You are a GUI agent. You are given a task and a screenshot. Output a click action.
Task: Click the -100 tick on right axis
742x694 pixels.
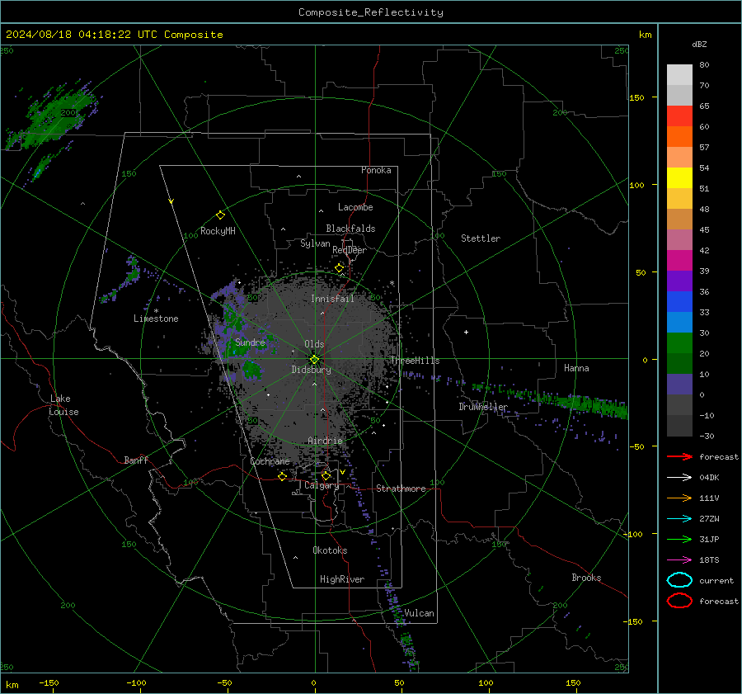632,534
